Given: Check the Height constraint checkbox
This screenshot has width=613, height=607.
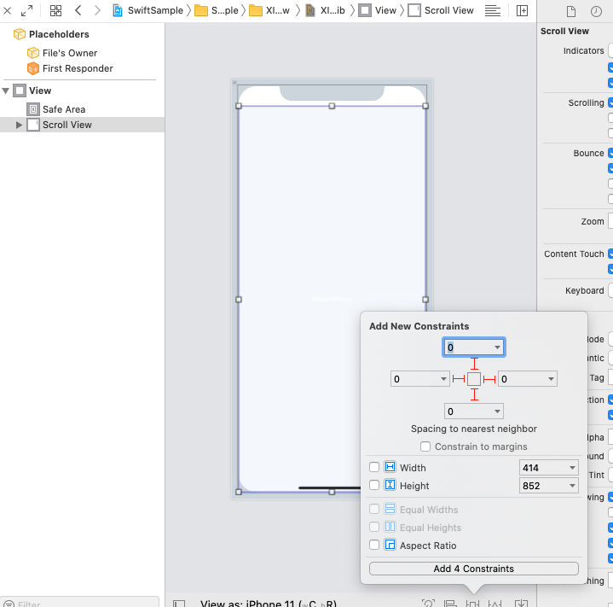Looking at the screenshot, I should tap(374, 485).
